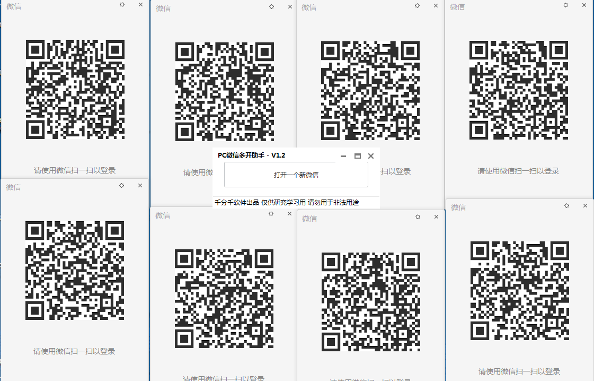This screenshot has width=594, height=381.
Task: Close the top-left 微信 login window
Action: click(140, 5)
